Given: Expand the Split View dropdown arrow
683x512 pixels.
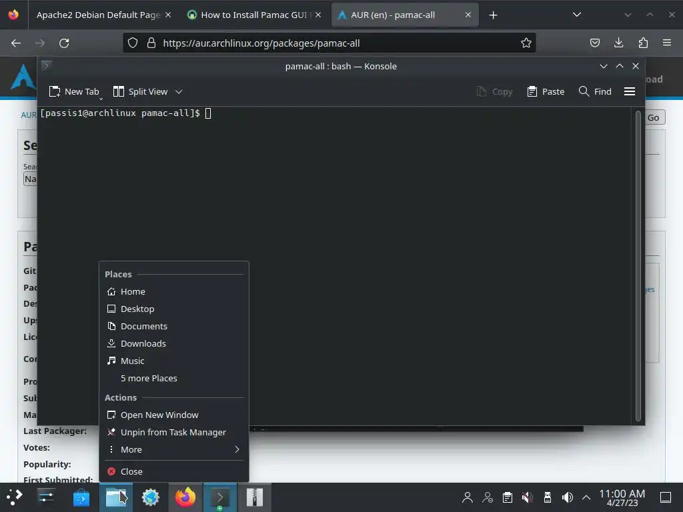Looking at the screenshot, I should pyautogui.click(x=179, y=91).
